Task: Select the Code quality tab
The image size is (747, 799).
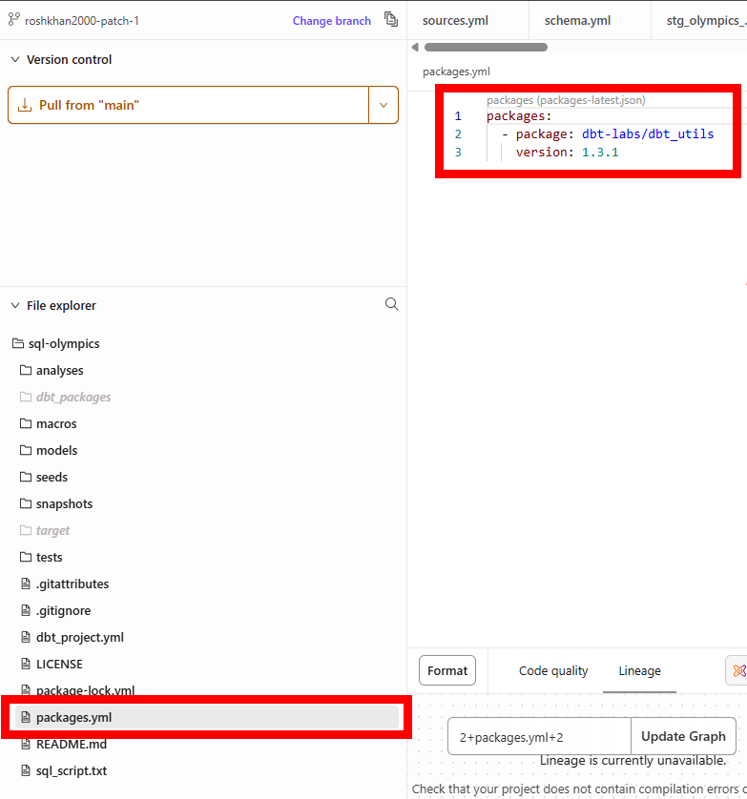Action: pos(553,670)
